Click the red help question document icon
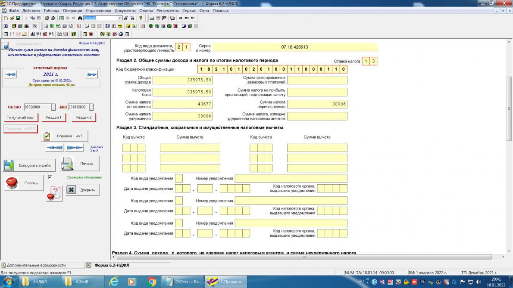This screenshot has height=288, width=513. [54, 193]
